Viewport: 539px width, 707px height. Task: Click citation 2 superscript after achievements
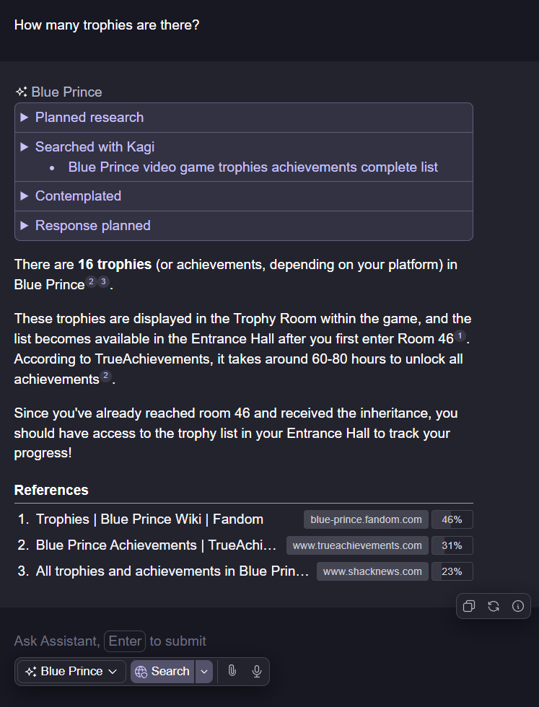pyautogui.click(x=105, y=376)
